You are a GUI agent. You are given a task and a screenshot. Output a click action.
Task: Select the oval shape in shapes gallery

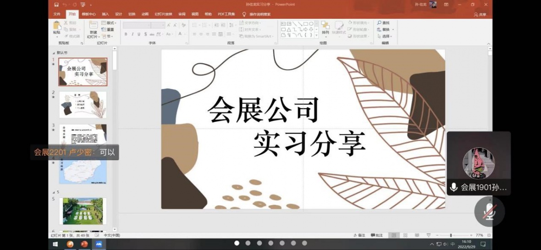pos(311,23)
